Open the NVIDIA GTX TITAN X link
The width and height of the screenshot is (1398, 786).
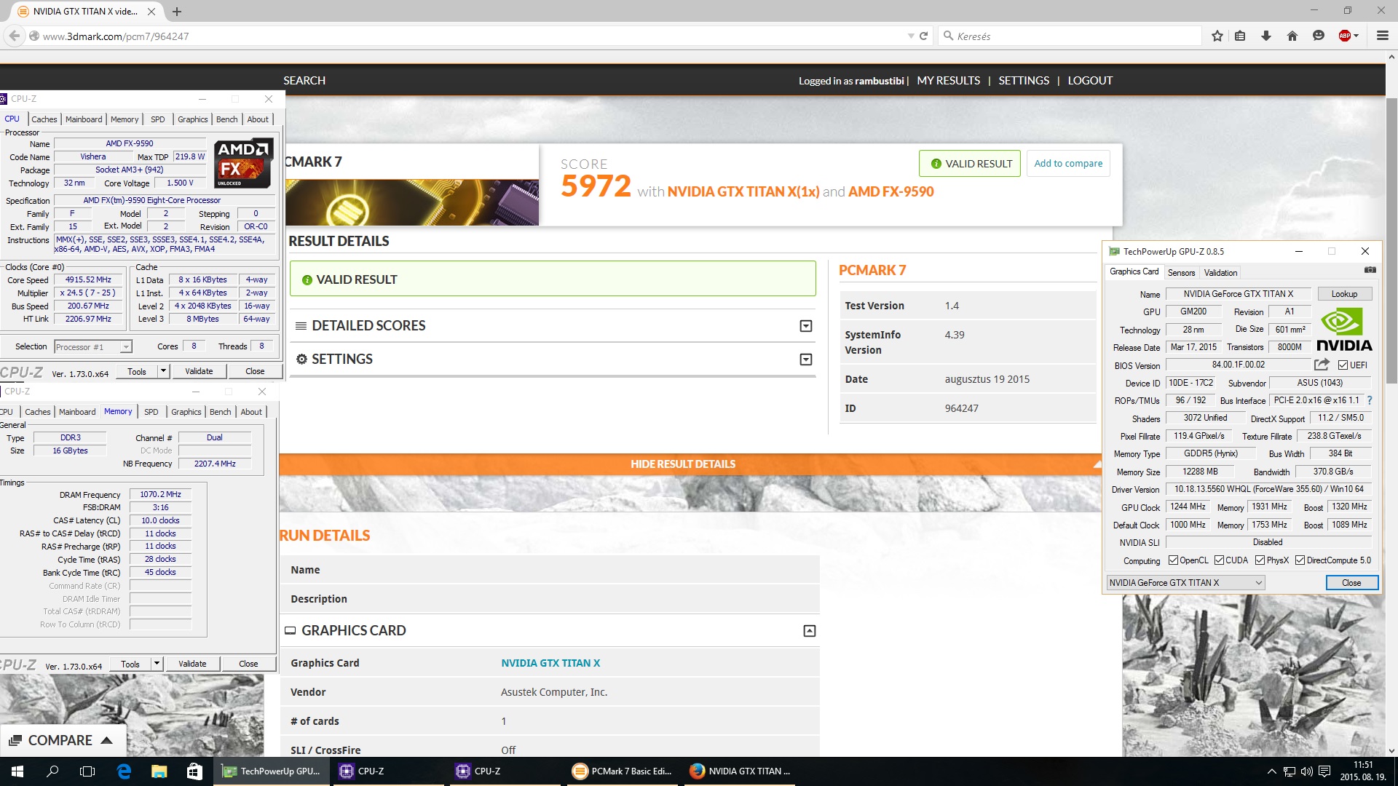550,663
